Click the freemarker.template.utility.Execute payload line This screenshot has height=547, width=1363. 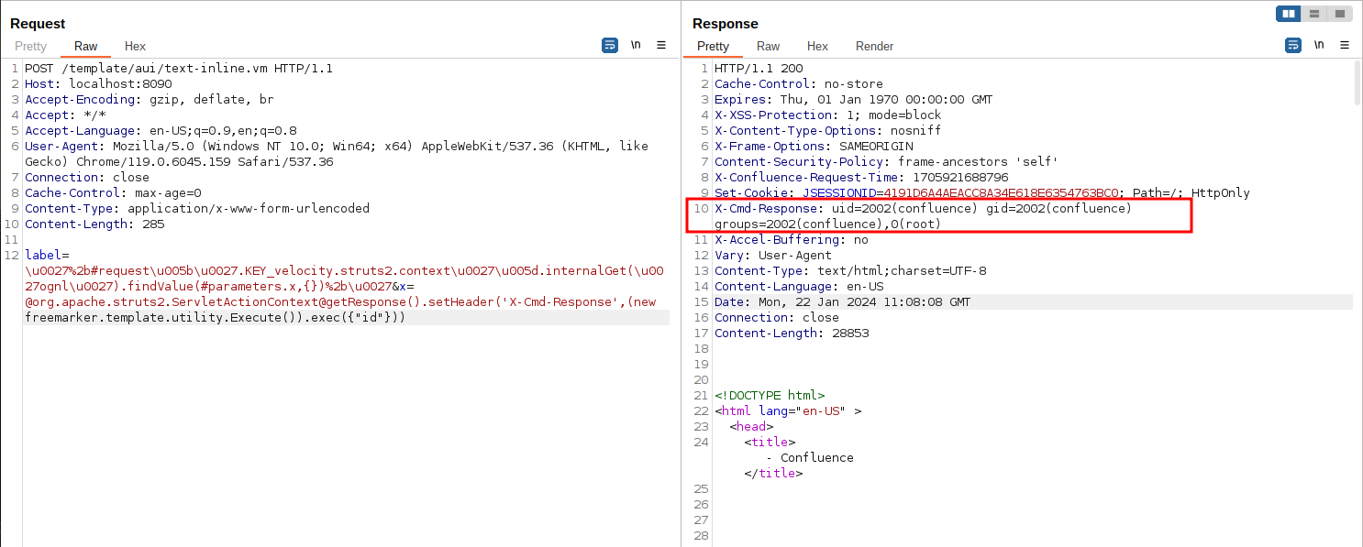[215, 318]
